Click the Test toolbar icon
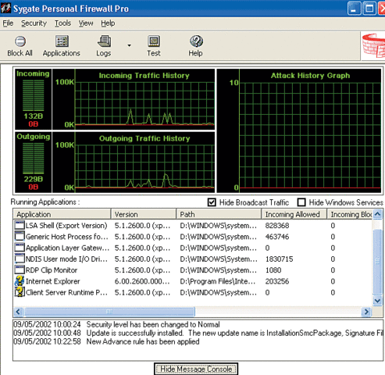This screenshot has width=385, height=375. pyautogui.click(x=154, y=41)
